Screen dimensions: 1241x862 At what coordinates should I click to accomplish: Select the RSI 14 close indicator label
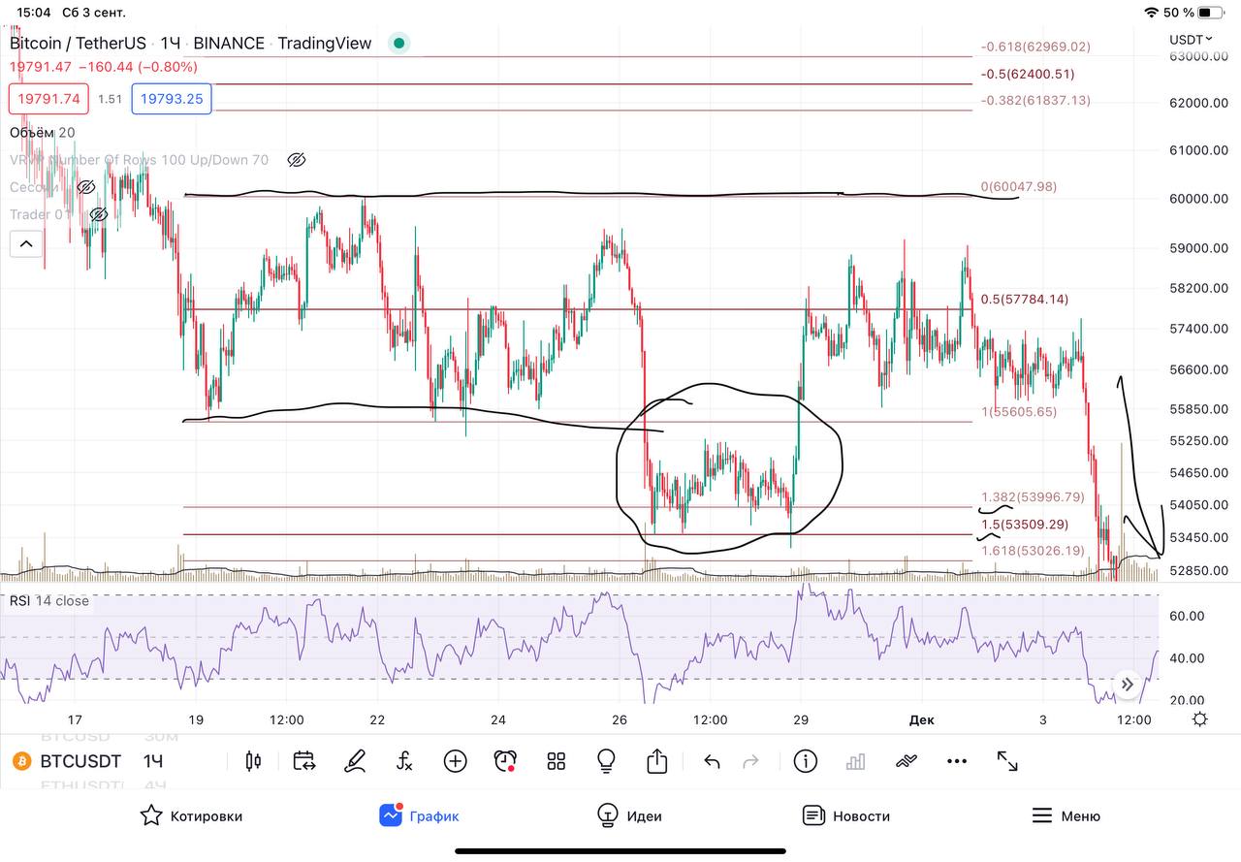point(49,601)
